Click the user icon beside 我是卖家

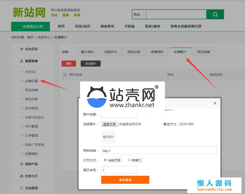coord(22,61)
